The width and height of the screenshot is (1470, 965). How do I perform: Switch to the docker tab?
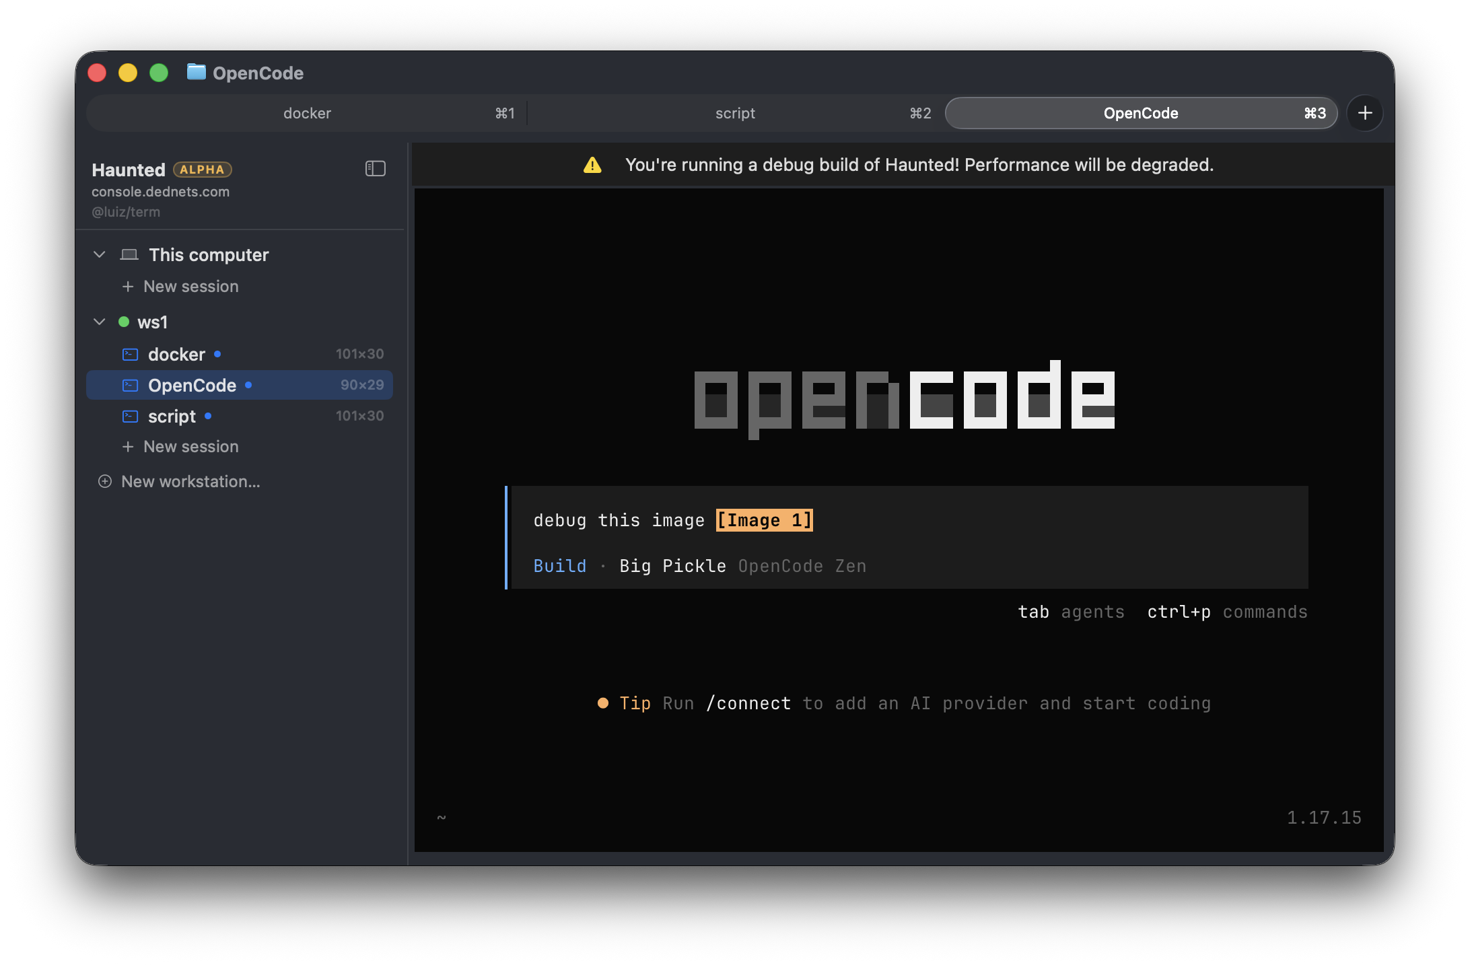(307, 113)
